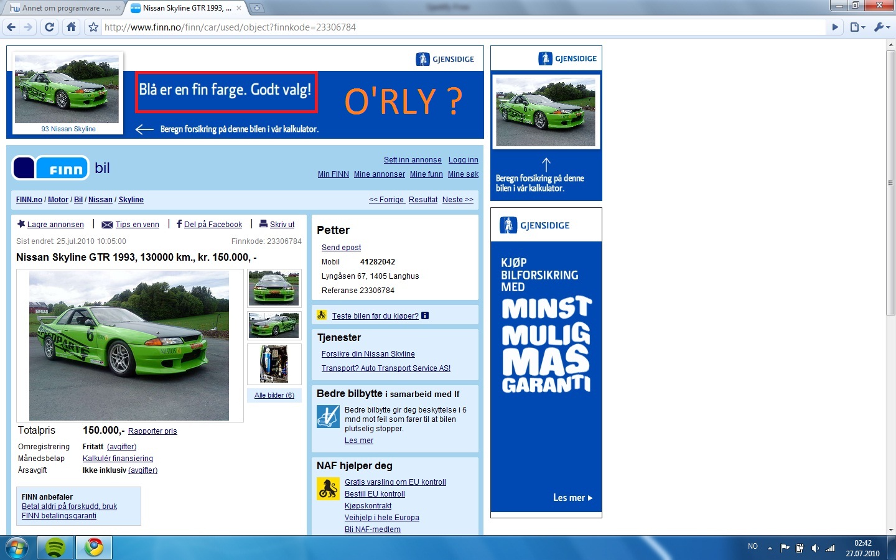Viewport: 896px width, 560px height.
Task: Open the Auto Transport Service AS link
Action: point(386,368)
